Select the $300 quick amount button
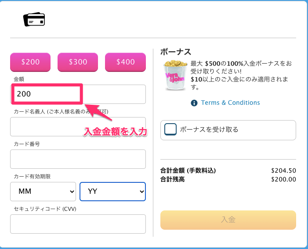The width and height of the screenshot is (308, 249). [x=78, y=62]
